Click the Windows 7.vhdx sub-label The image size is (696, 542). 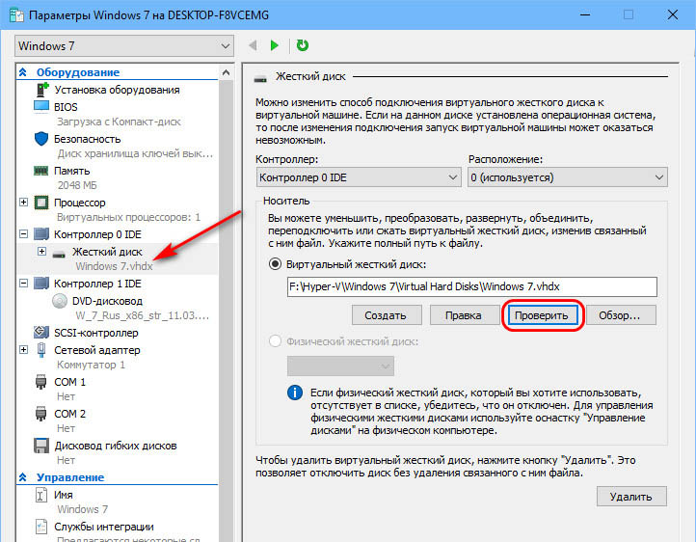pyautogui.click(x=114, y=266)
